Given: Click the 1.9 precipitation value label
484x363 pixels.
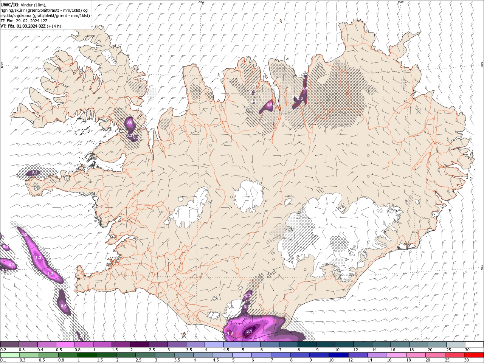Looking at the screenshot, I should coord(230,333).
